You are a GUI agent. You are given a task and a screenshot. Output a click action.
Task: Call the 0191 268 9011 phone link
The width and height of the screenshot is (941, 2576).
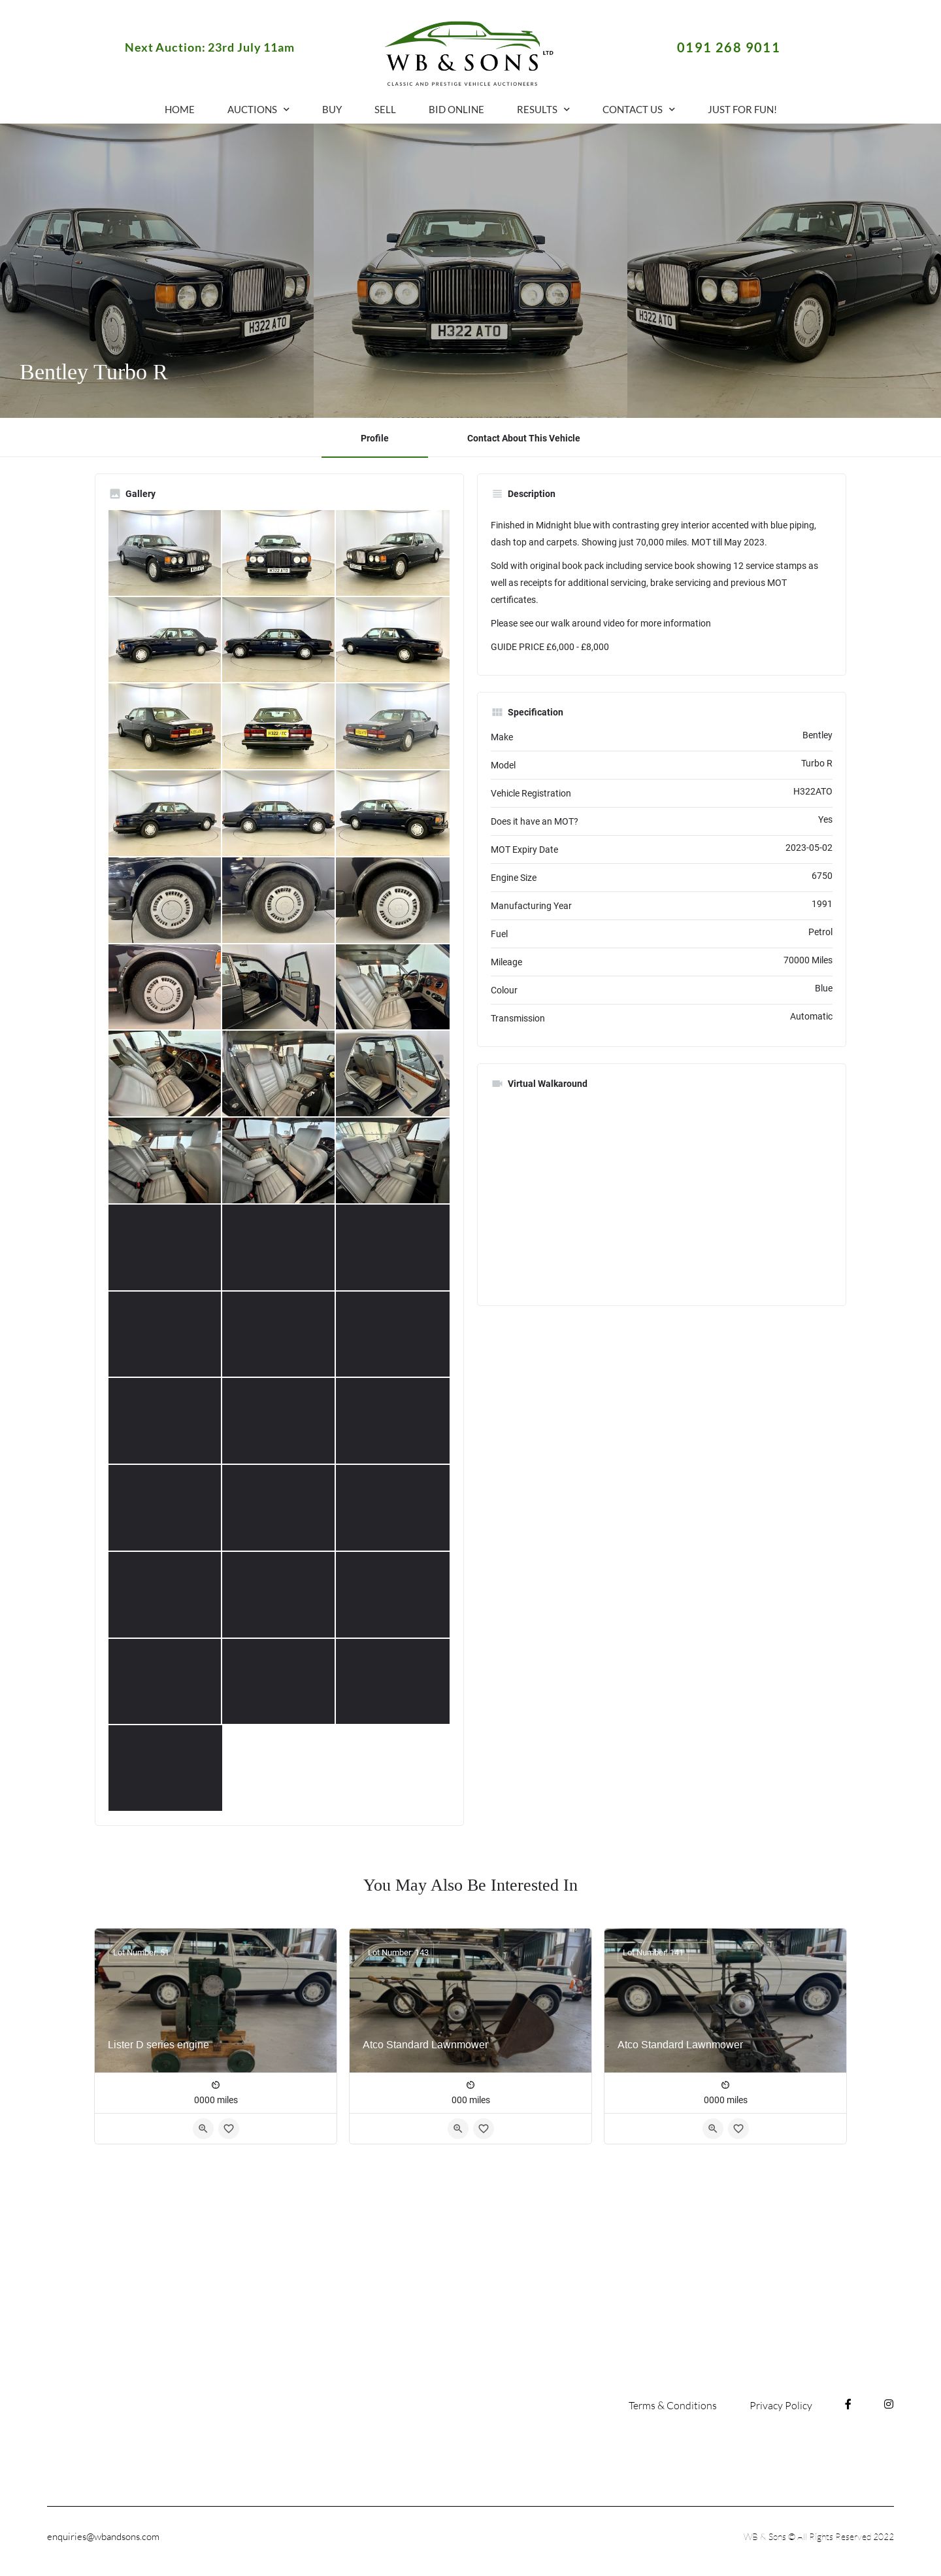(728, 47)
